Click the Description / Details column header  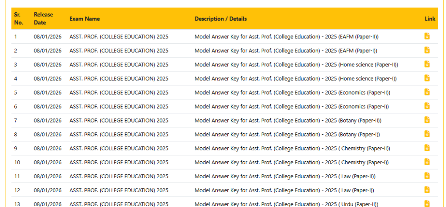220,19
